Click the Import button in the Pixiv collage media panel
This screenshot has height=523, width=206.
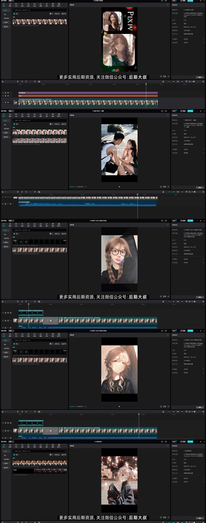[16, 14]
